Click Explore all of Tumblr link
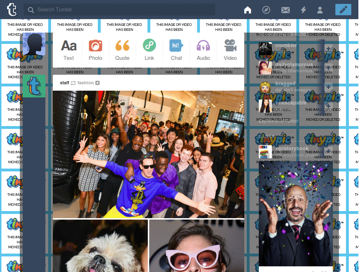Image resolution: width=363 pixels, height=272 pixels. [279, 121]
